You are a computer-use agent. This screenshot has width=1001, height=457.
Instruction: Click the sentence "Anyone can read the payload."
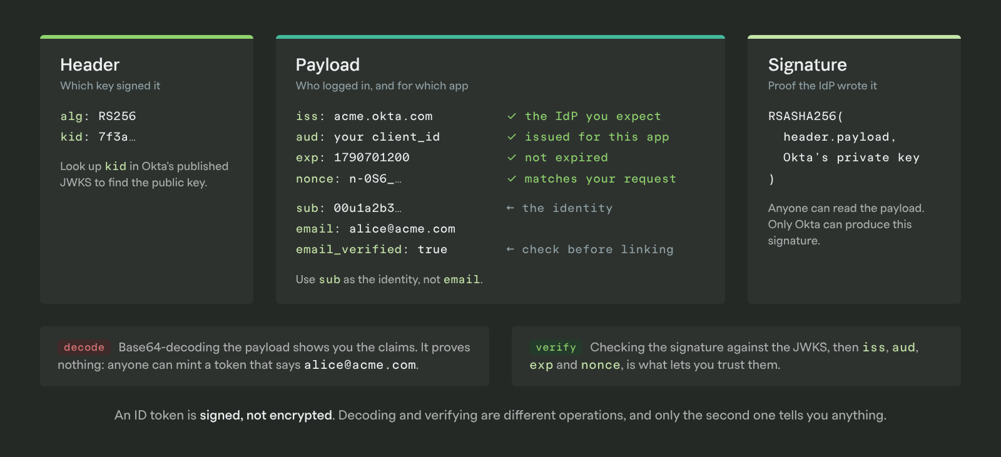846,208
